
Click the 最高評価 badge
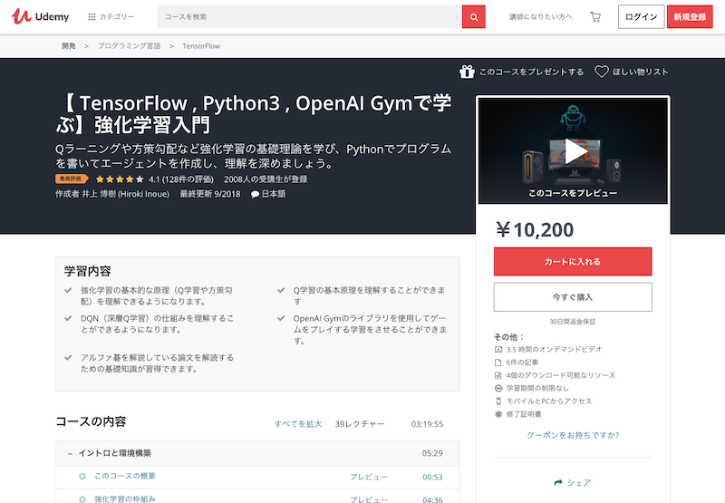click(x=72, y=179)
